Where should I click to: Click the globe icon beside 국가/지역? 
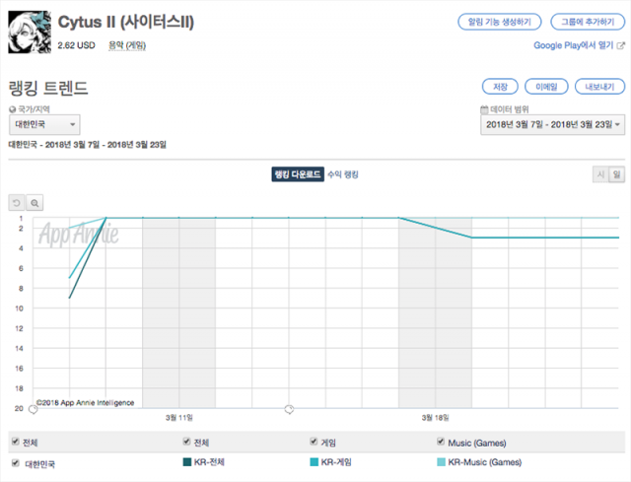pyautogui.click(x=12, y=109)
